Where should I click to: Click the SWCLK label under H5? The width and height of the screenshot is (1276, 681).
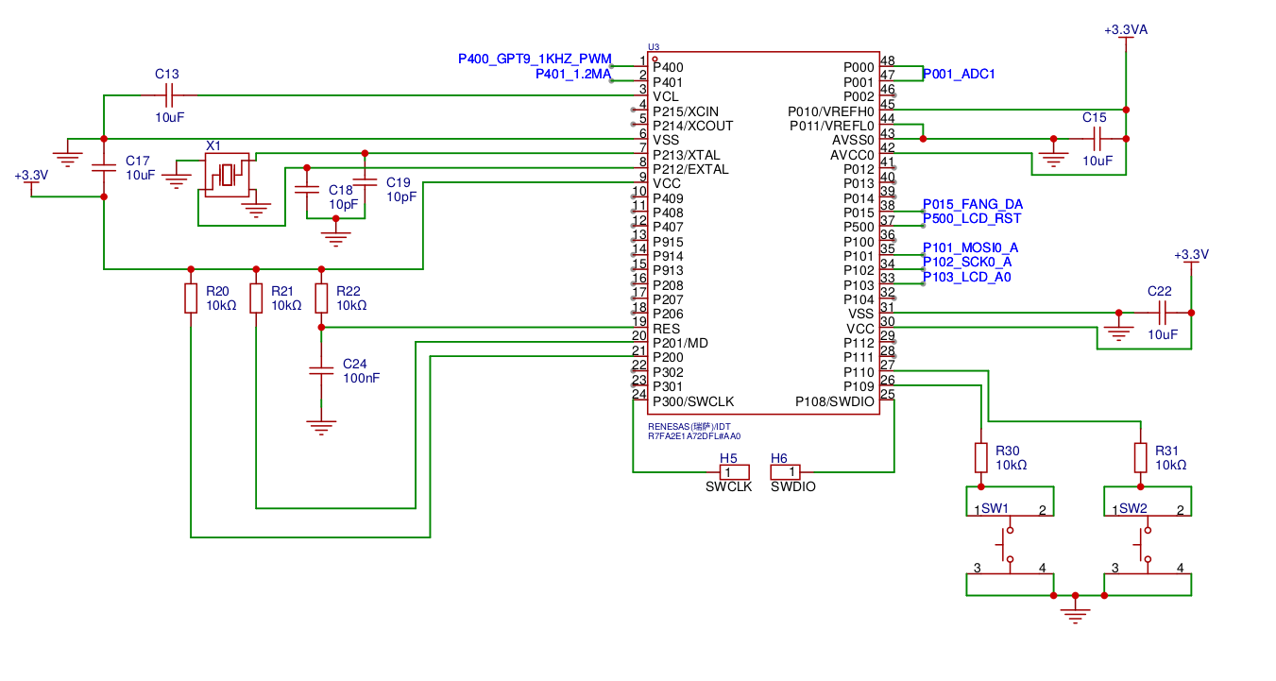tap(728, 487)
